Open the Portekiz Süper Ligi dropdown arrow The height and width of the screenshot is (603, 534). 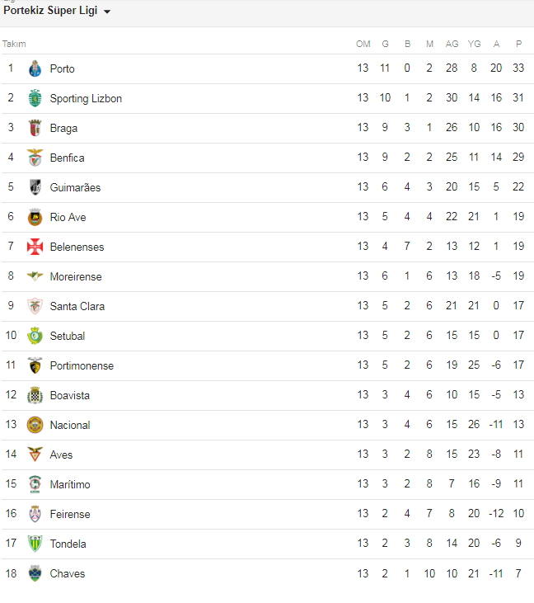[x=107, y=12]
